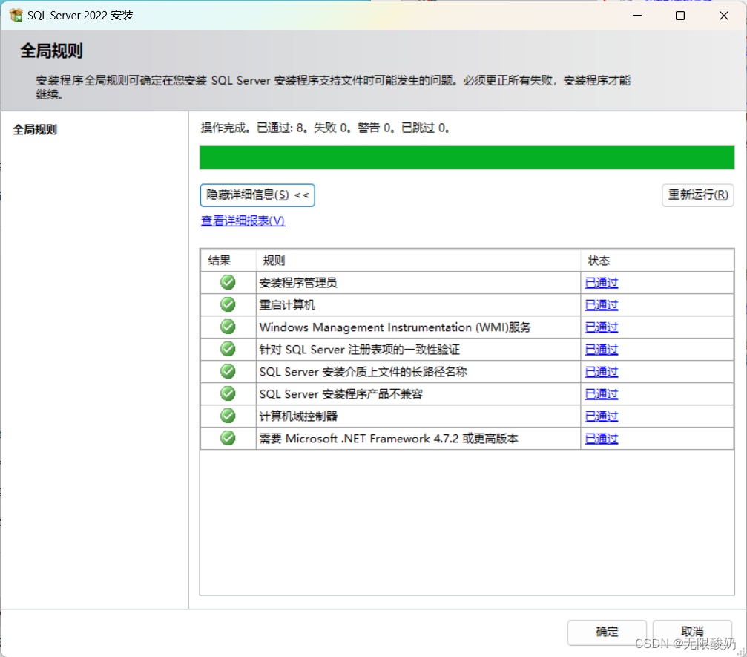
Task: Click green check icon for 安装程序管理员 rule
Action: coord(228,282)
